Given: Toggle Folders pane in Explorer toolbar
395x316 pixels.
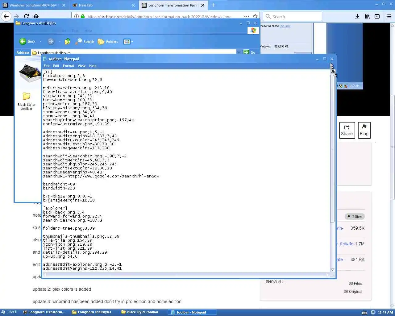Looking at the screenshot, I should click(108, 41).
